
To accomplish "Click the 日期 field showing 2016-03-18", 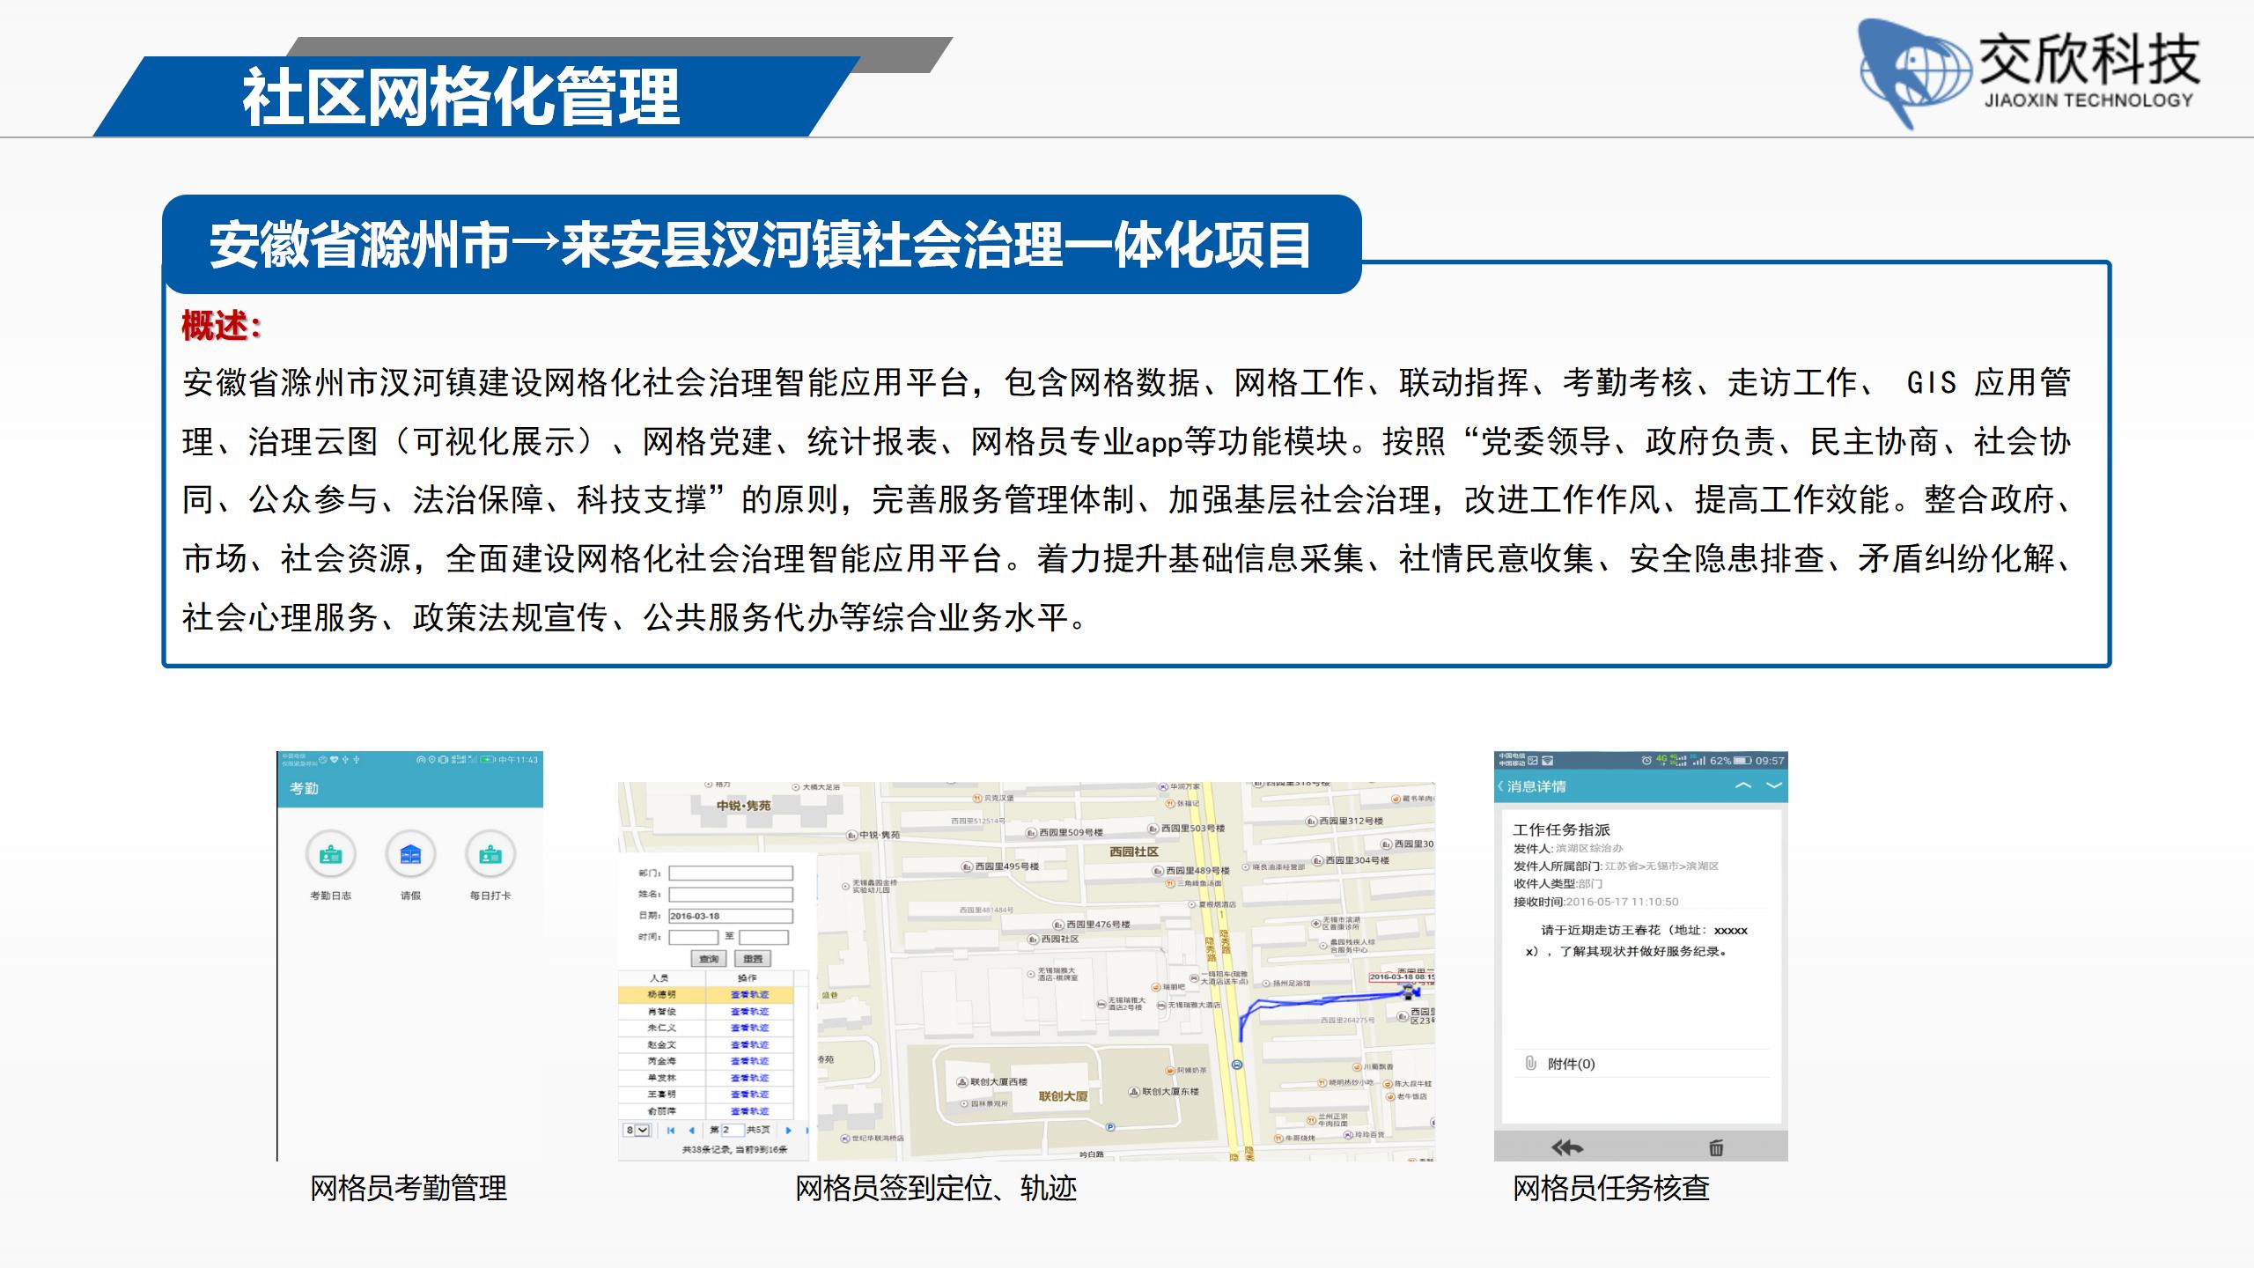I will pos(731,916).
